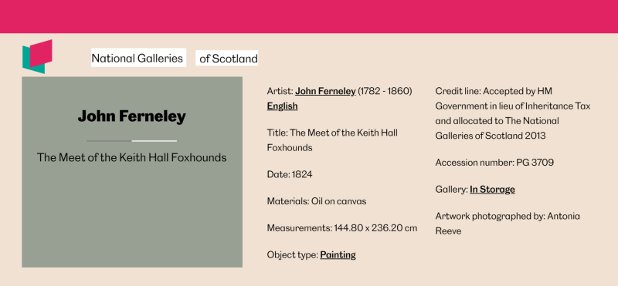Click the National Galleries text label
Image resolution: width=618 pixels, height=286 pixels.
point(138,58)
